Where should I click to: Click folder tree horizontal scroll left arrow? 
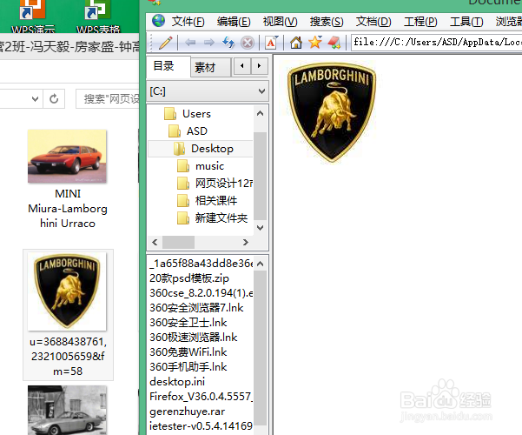pyautogui.click(x=155, y=242)
